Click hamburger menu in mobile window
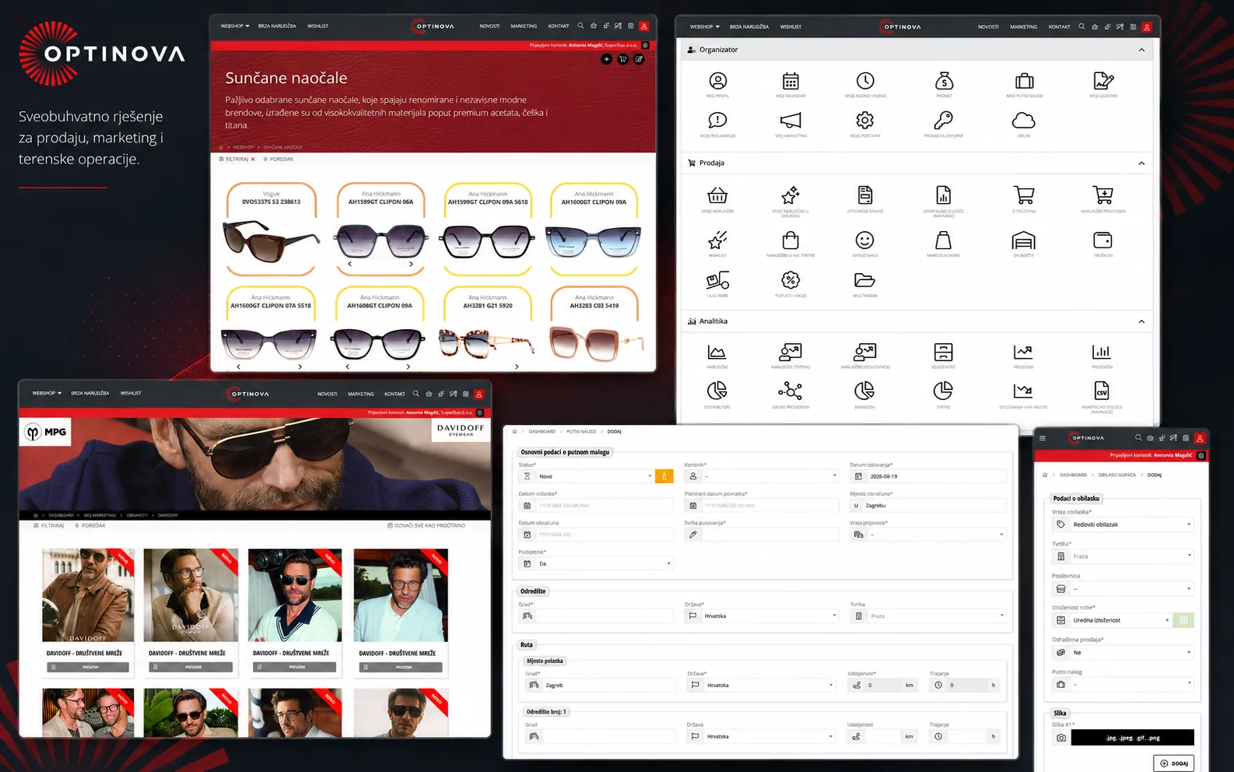Viewport: 1234px width, 772px height. (1043, 438)
